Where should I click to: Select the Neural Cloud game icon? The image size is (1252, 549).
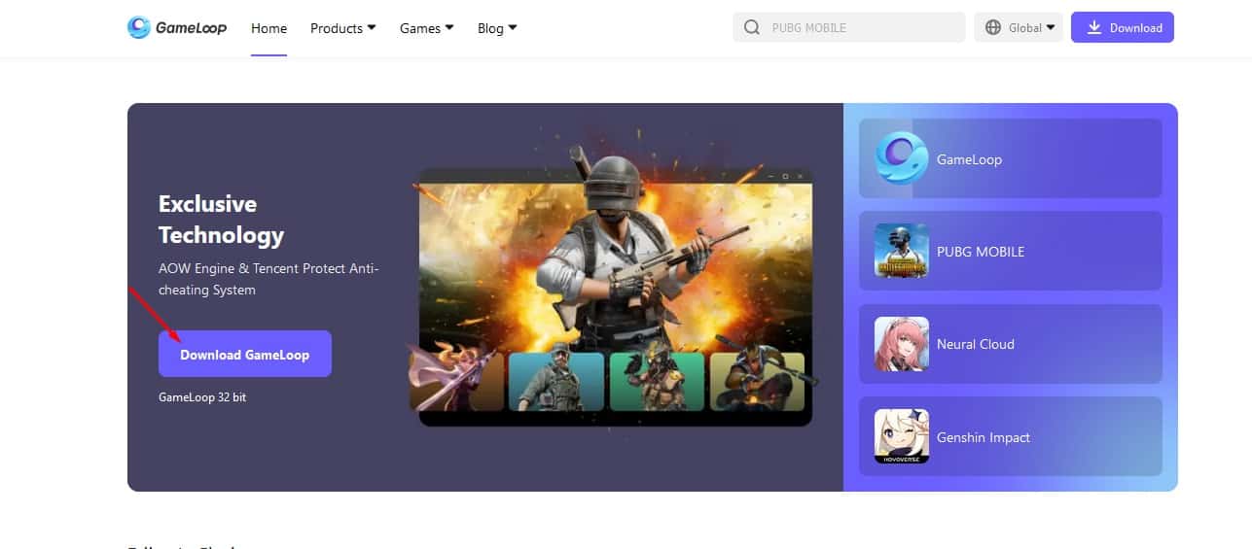pos(902,344)
